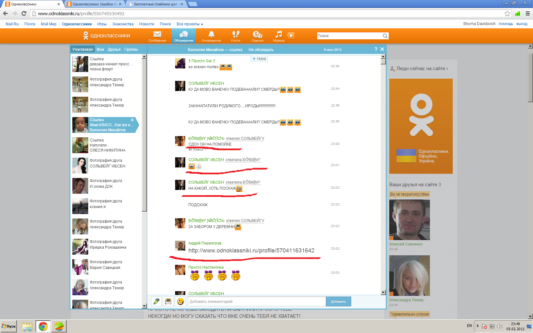Open the orange video play icon

(291, 35)
